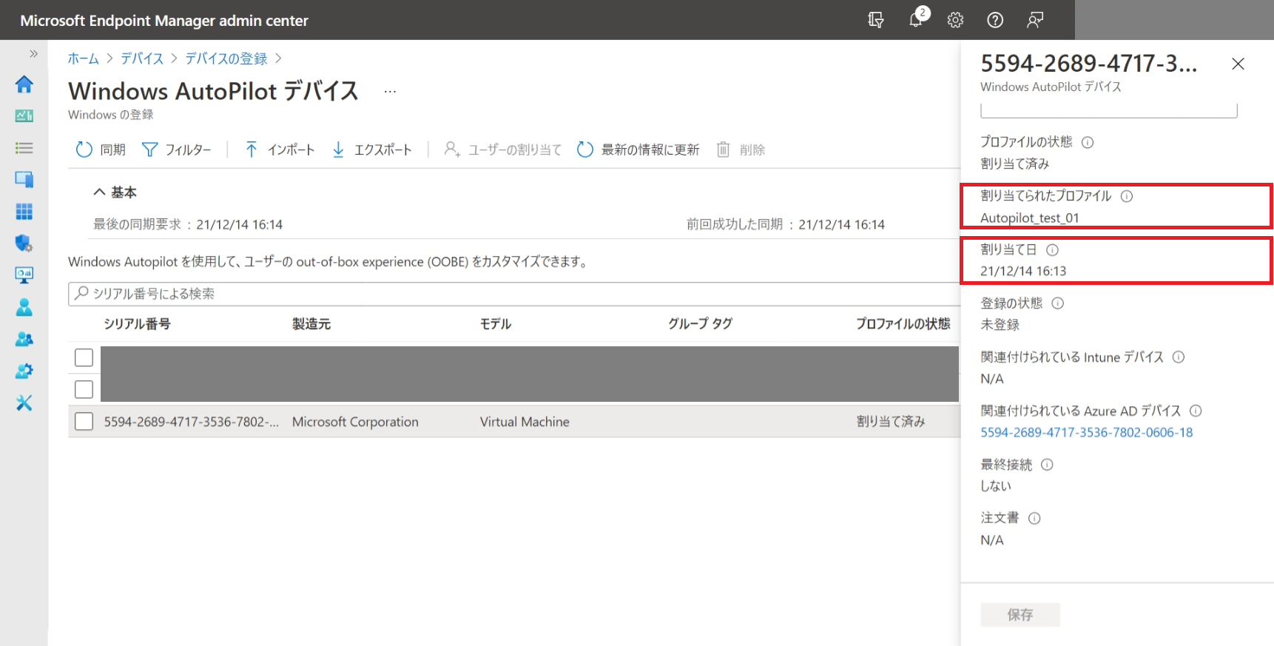Go to ホーム breadcrumb link

click(x=84, y=58)
